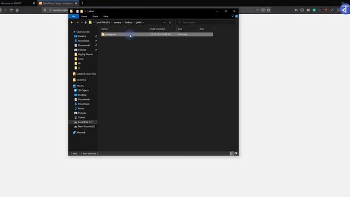The width and height of the screenshot is (350, 197).
Task: Toggle browser sidebar icon
Action: tap(302, 10)
